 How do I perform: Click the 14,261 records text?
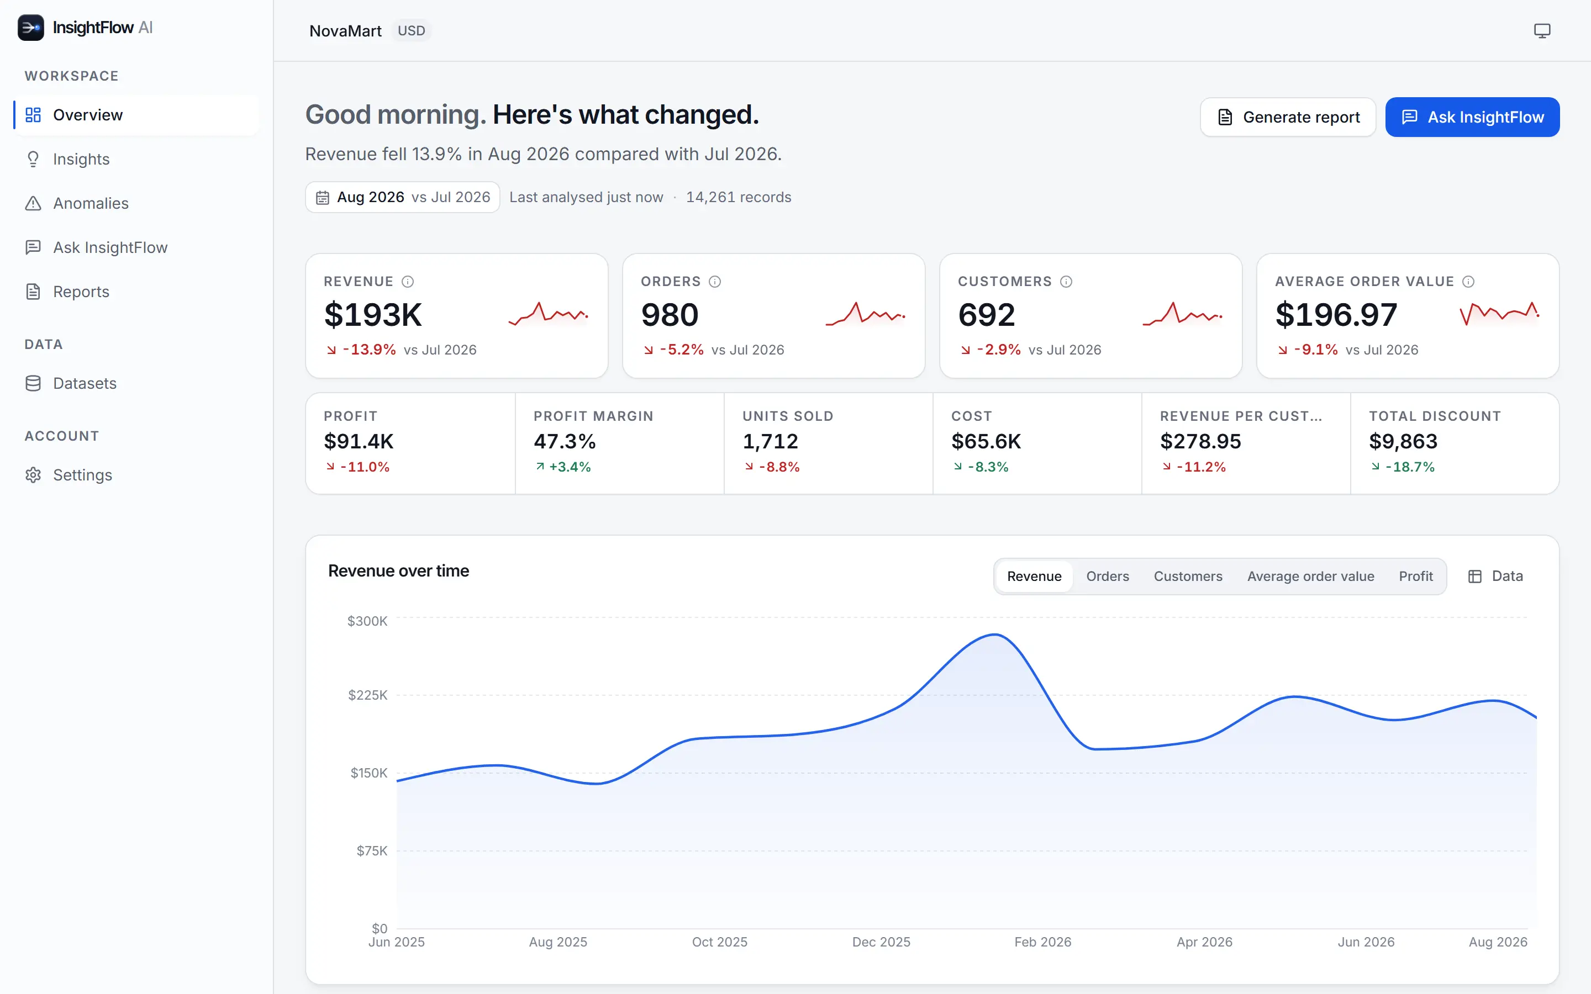(738, 197)
